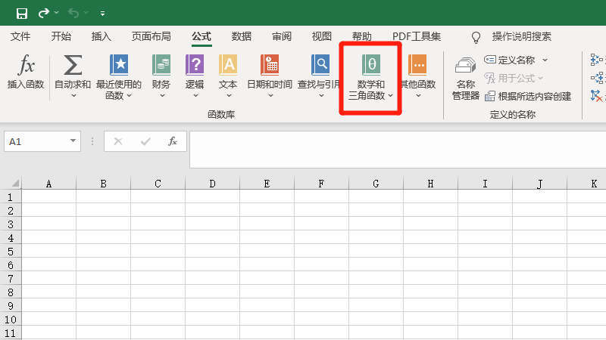Open the AutoSum (自动求和) sigma icon
Screen dimensions: 606x340
[x=73, y=65]
